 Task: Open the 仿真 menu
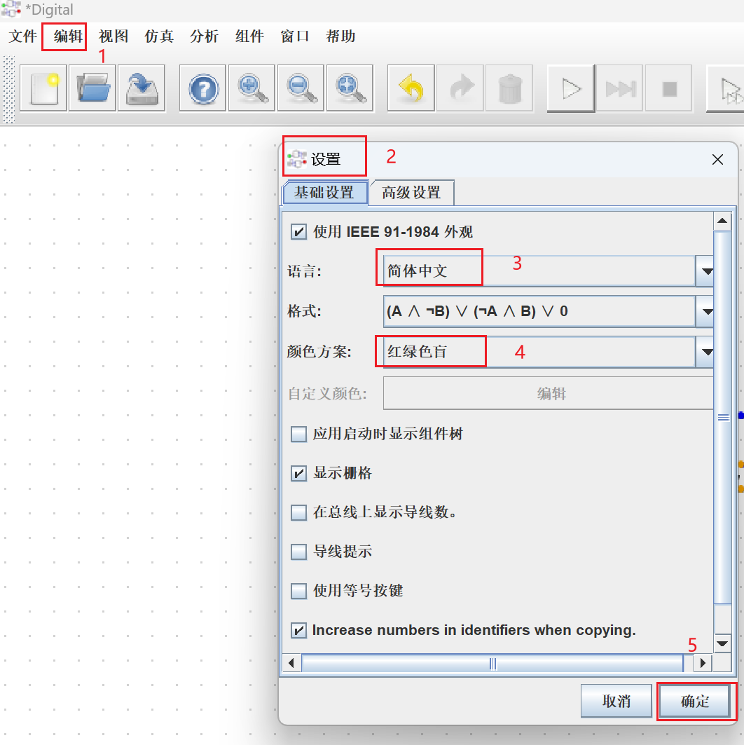(159, 36)
